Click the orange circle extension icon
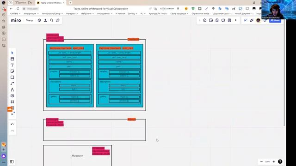Viewport: 296px width, 166px height. pyautogui.click(x=186, y=8)
